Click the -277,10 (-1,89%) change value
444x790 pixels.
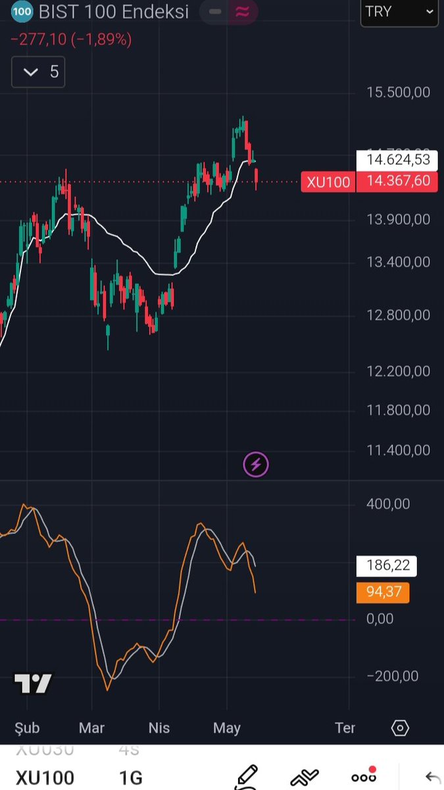(71, 39)
